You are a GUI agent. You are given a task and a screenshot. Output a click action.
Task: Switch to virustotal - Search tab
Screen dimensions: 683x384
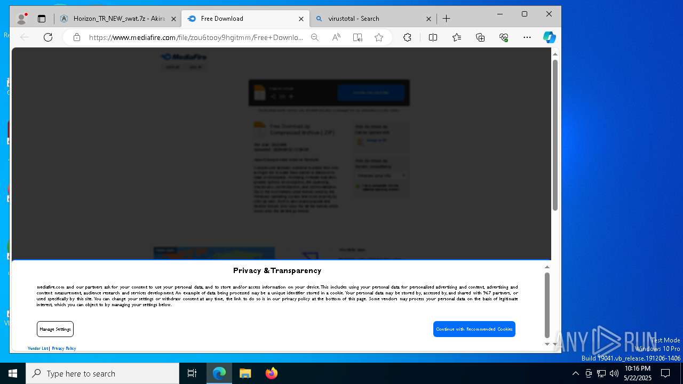pos(372,19)
